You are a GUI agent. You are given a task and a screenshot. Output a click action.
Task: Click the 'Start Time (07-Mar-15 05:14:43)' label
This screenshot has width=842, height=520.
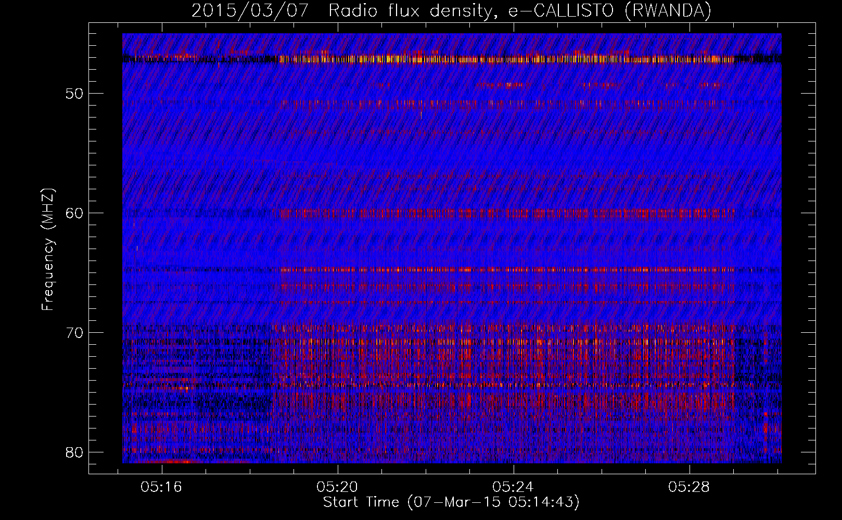(451, 502)
